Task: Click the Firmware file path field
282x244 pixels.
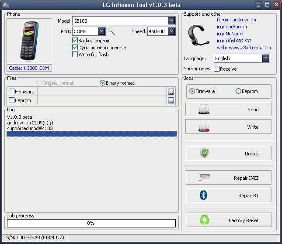Action: click(102, 92)
